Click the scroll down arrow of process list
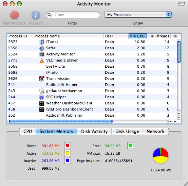Screen dimensions: 188x186 pos(179,118)
